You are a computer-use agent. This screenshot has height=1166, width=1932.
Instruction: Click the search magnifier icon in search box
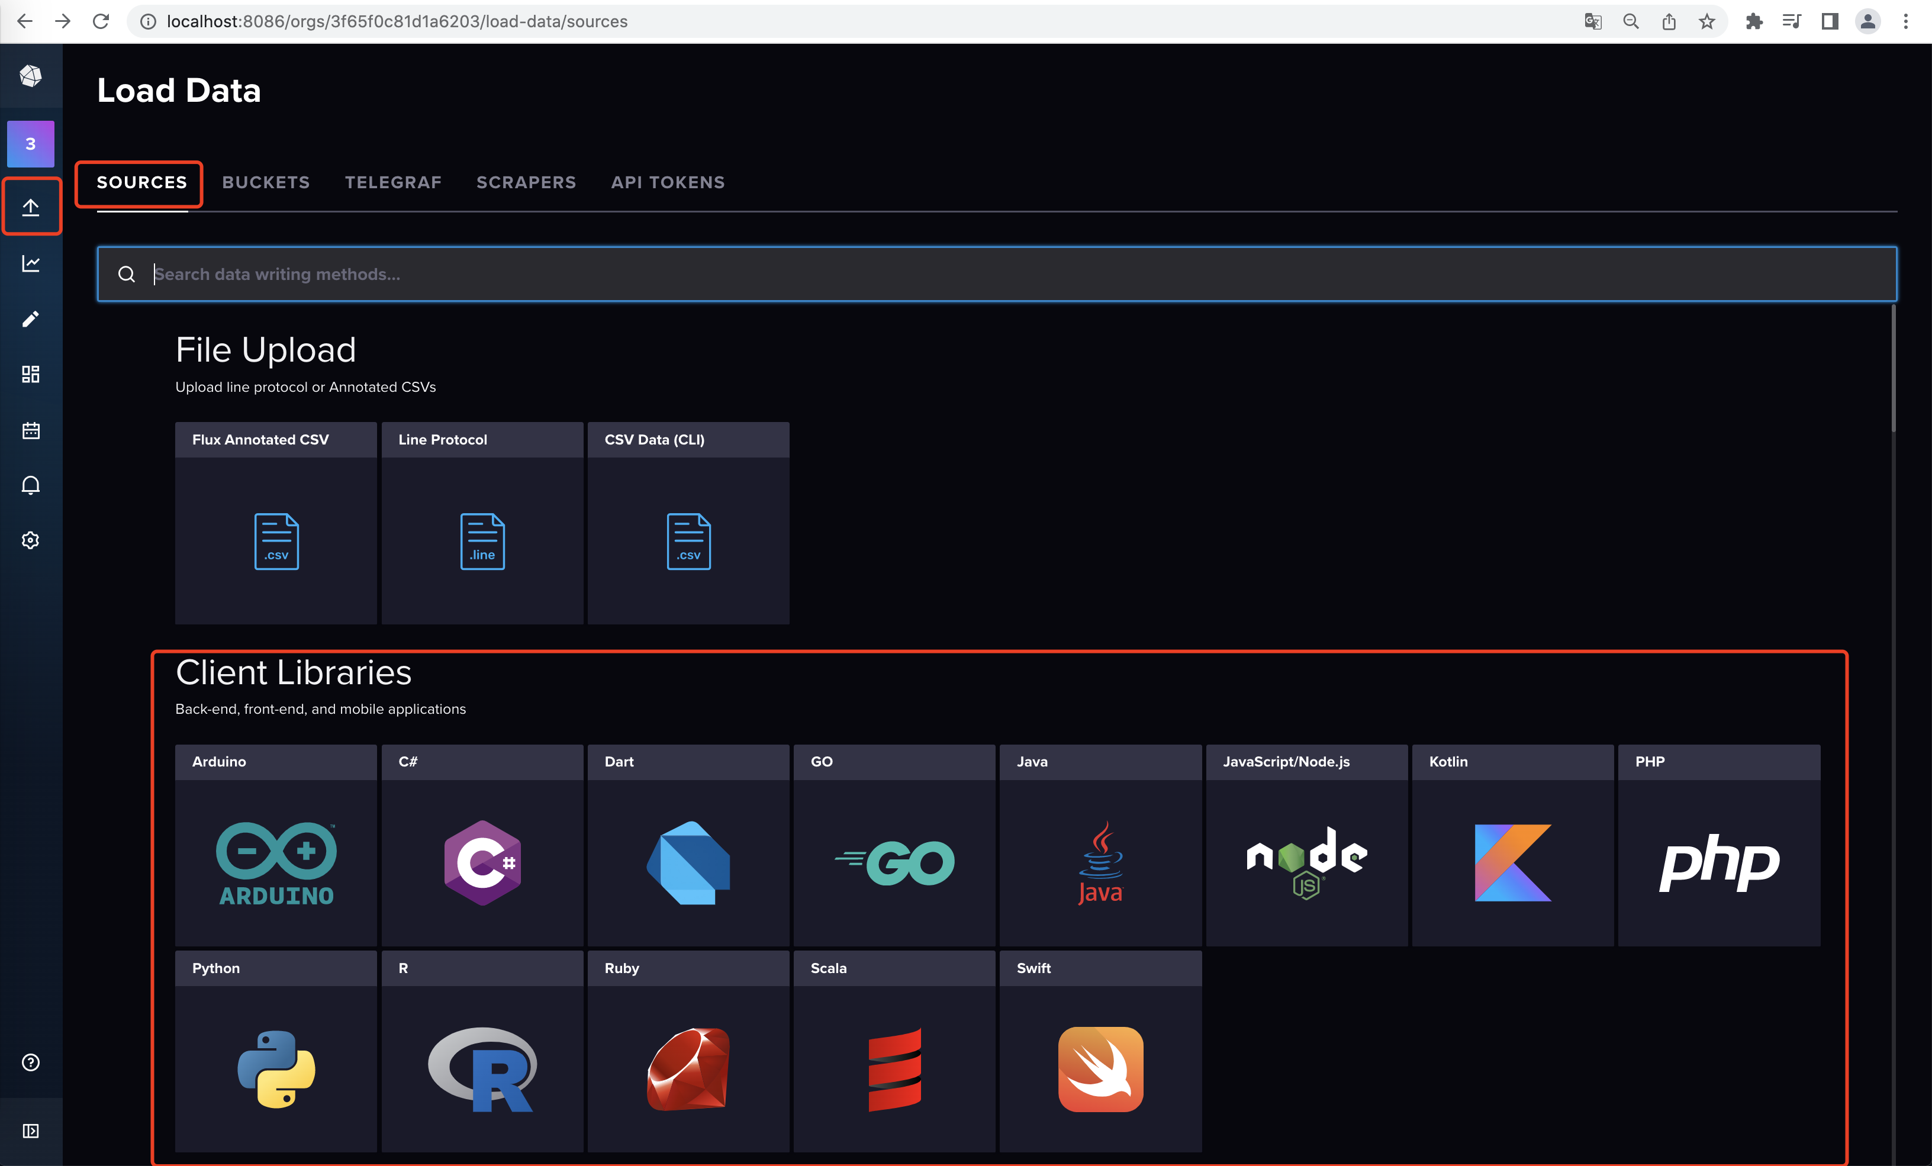pos(126,275)
